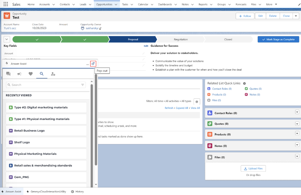Refresh the activity timeline
The image size is (301, 195).
click(169, 108)
